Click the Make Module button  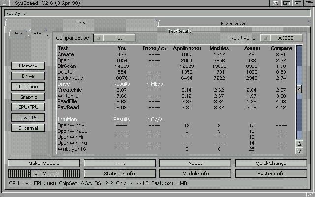(44, 163)
